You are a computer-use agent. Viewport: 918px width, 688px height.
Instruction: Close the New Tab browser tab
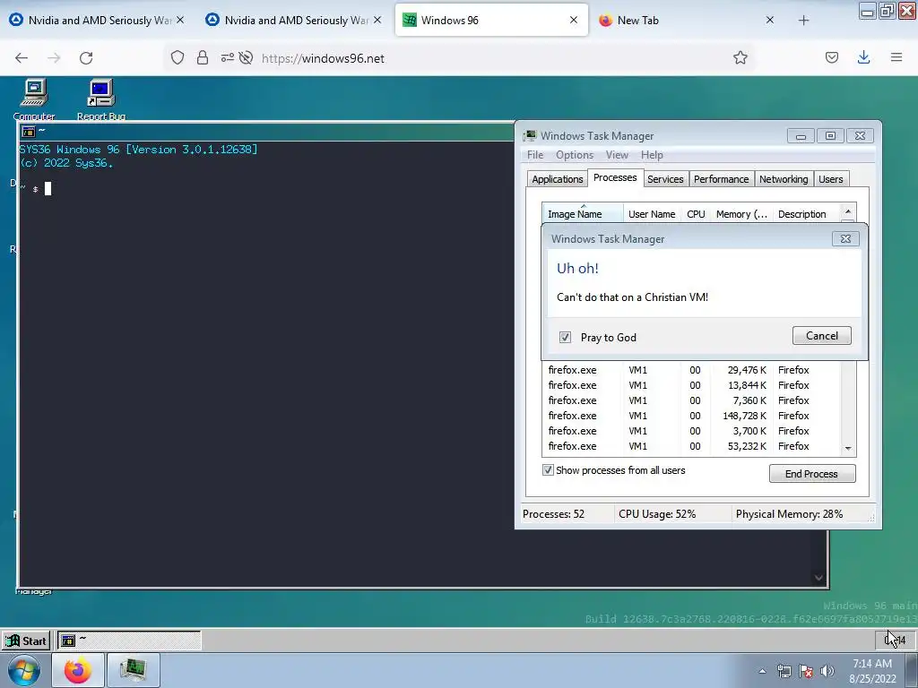(x=770, y=20)
